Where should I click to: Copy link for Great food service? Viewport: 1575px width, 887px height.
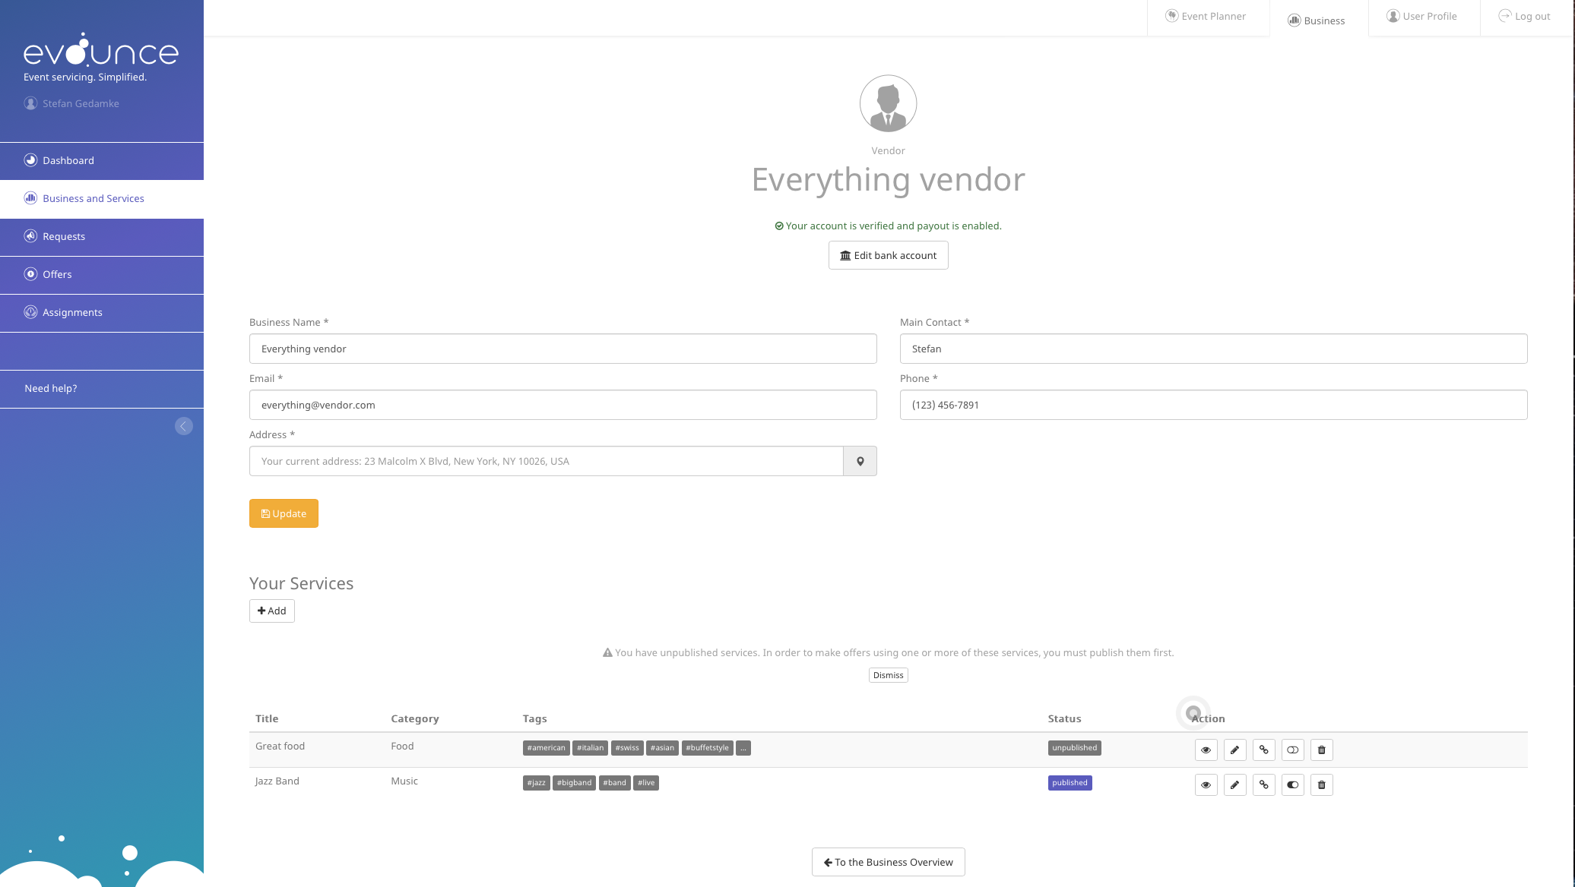tap(1263, 750)
